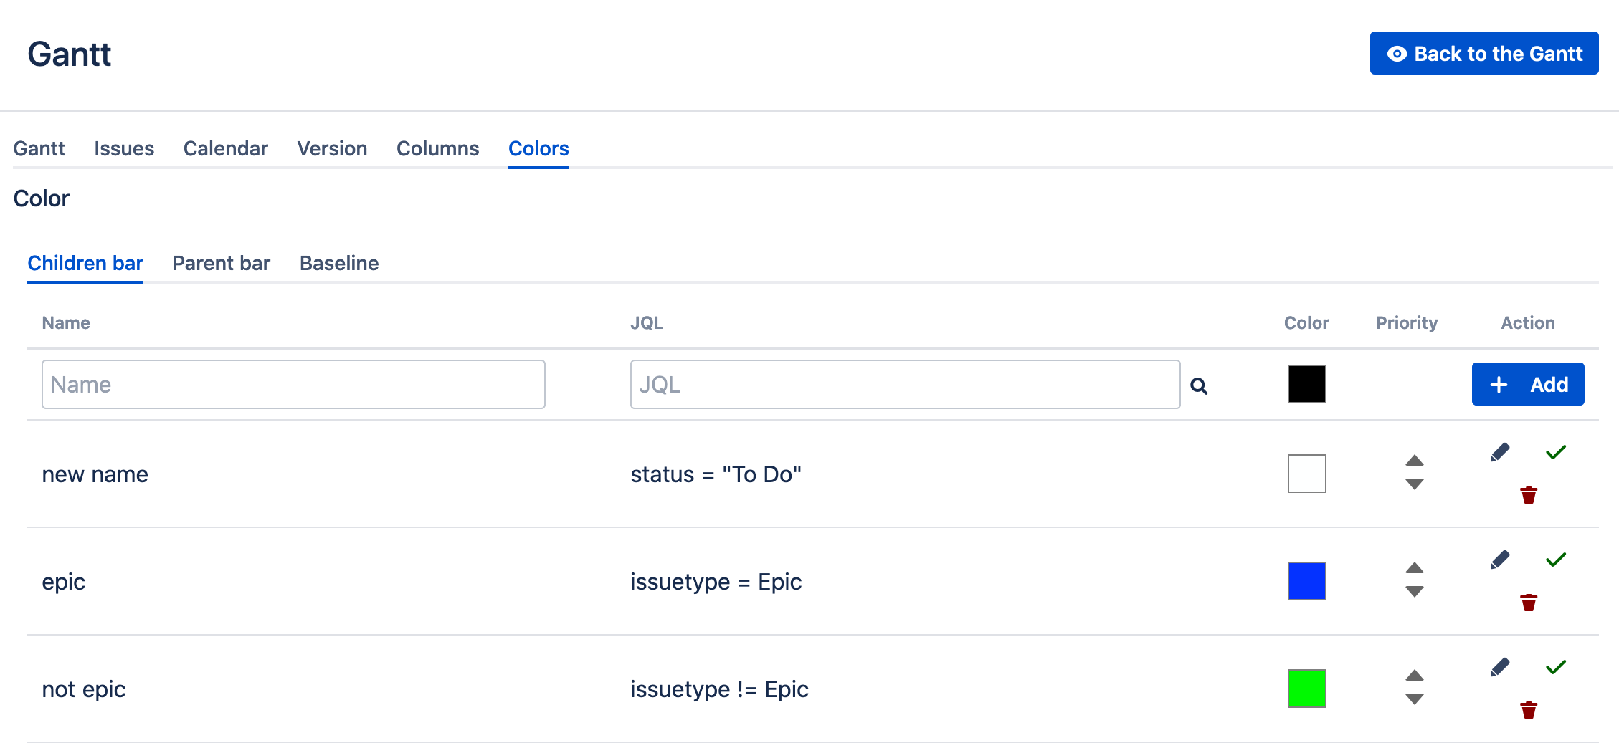The height and width of the screenshot is (748, 1619).
Task: Open the Parent bar sub-tab
Action: pyautogui.click(x=221, y=263)
